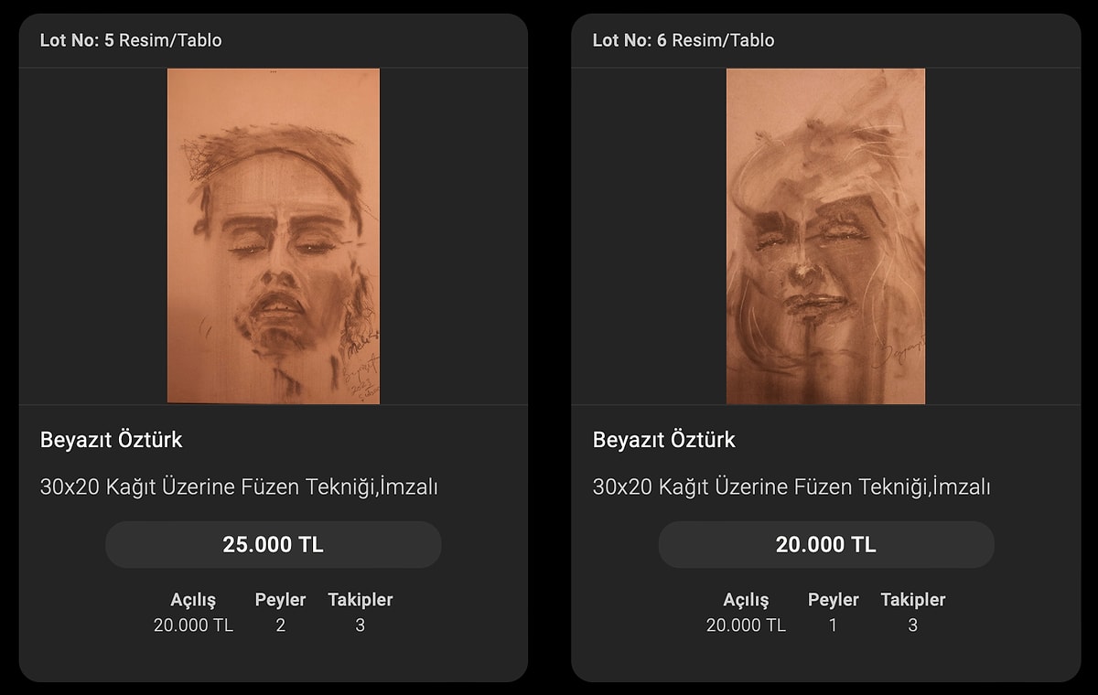Click the 20.000 TL price button on Lot 6

tap(825, 545)
